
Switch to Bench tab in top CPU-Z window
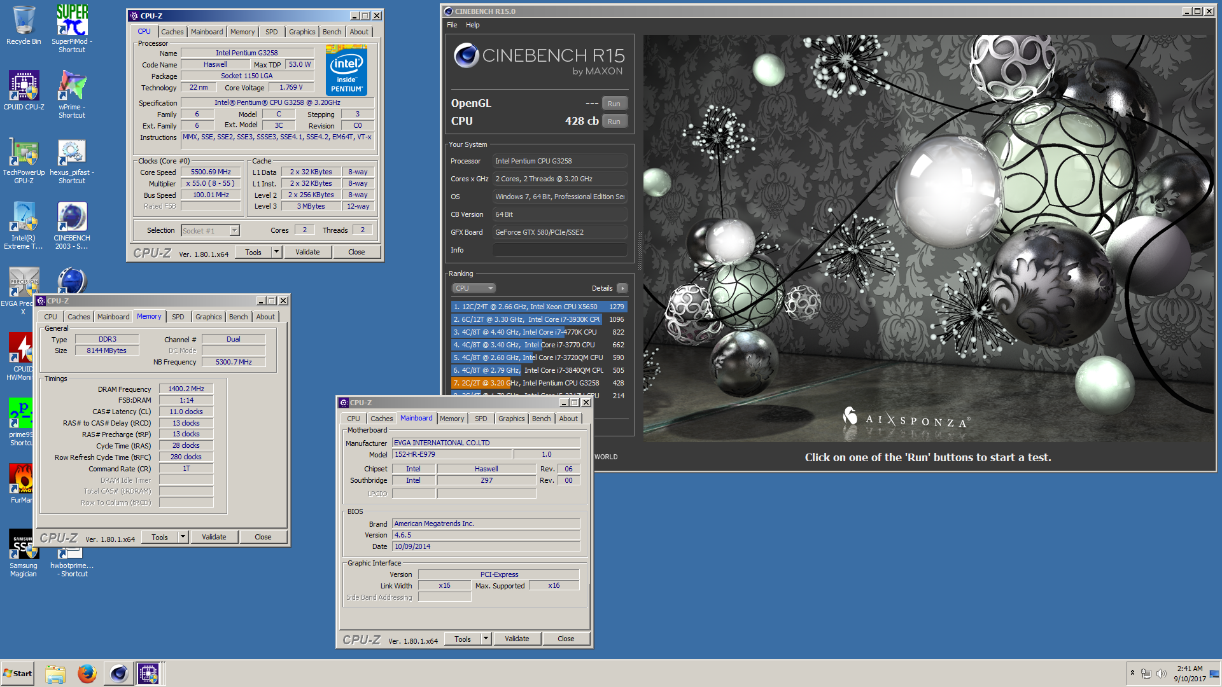(x=332, y=32)
